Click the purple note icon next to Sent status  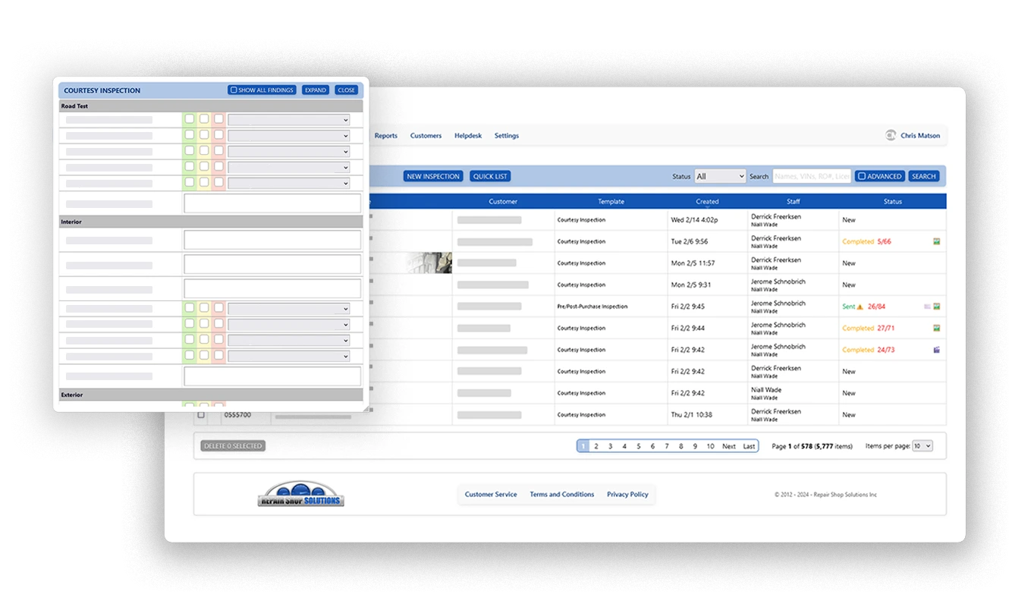(x=927, y=306)
